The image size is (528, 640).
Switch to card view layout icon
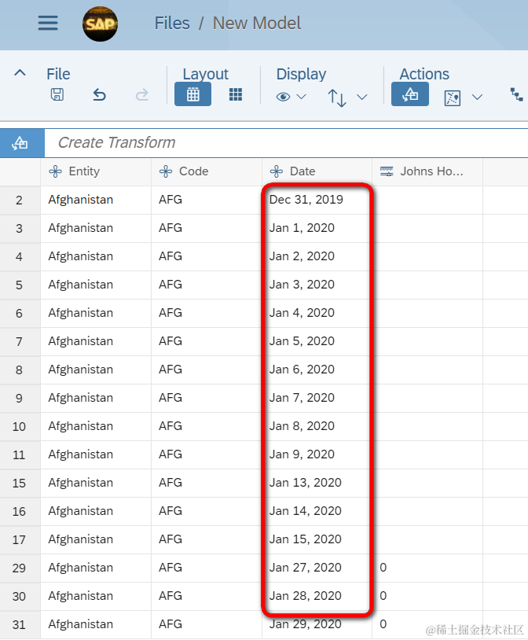[236, 94]
